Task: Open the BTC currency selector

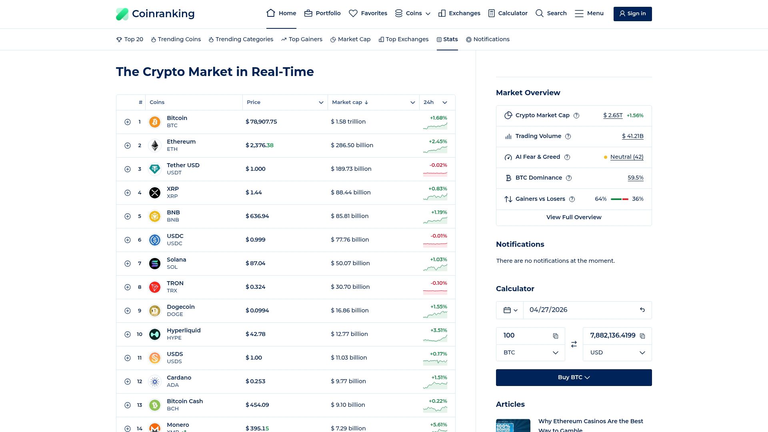Action: coord(530,353)
